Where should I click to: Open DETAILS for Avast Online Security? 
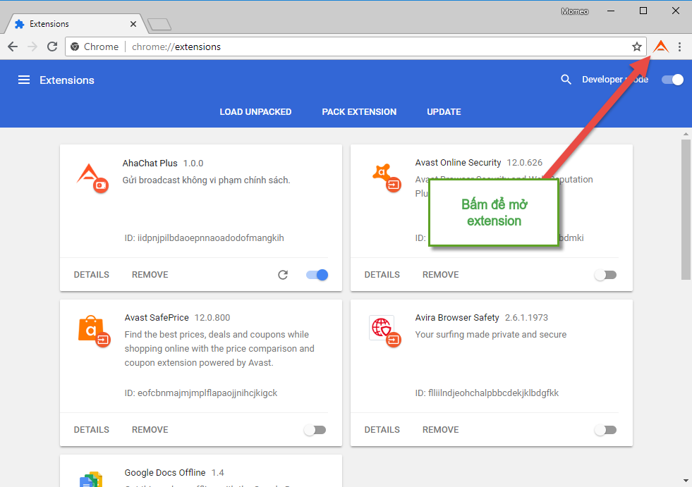click(x=382, y=274)
